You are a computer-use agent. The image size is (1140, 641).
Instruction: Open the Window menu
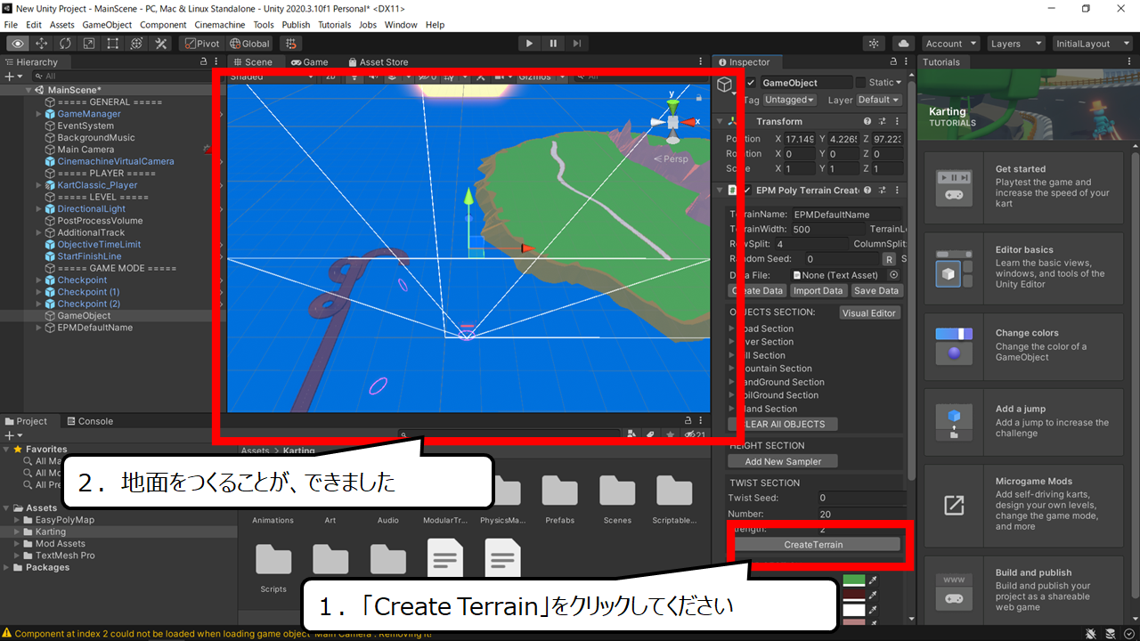coord(401,25)
